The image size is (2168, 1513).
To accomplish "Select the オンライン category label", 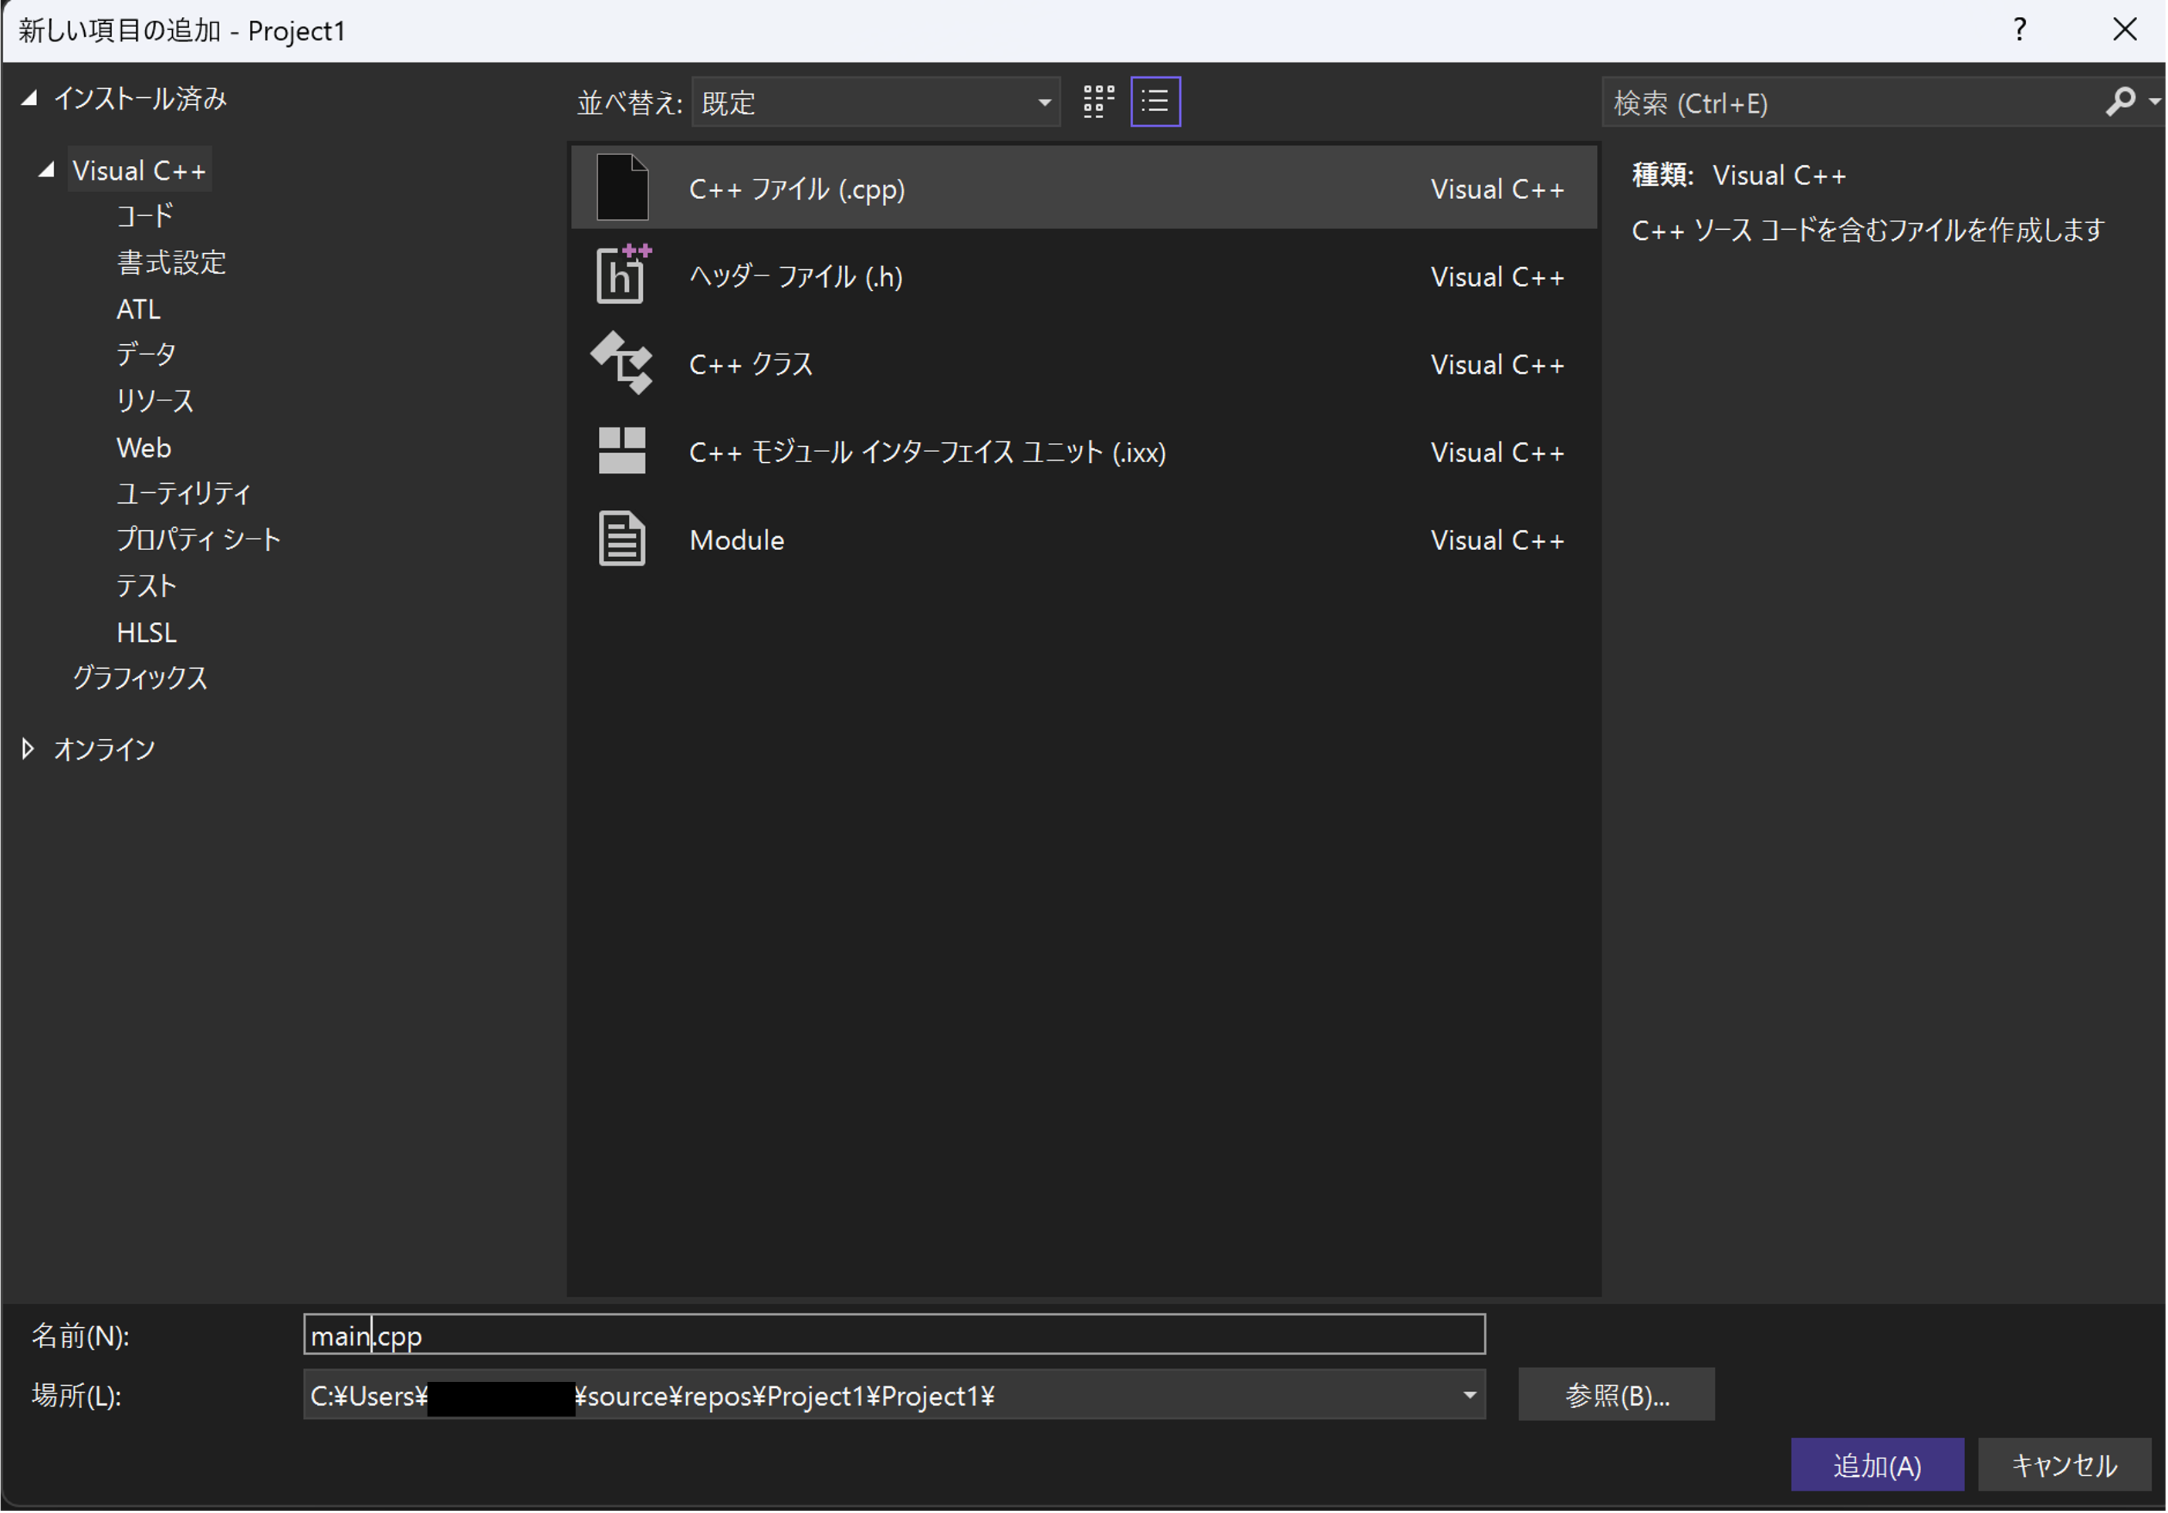I will tap(104, 749).
